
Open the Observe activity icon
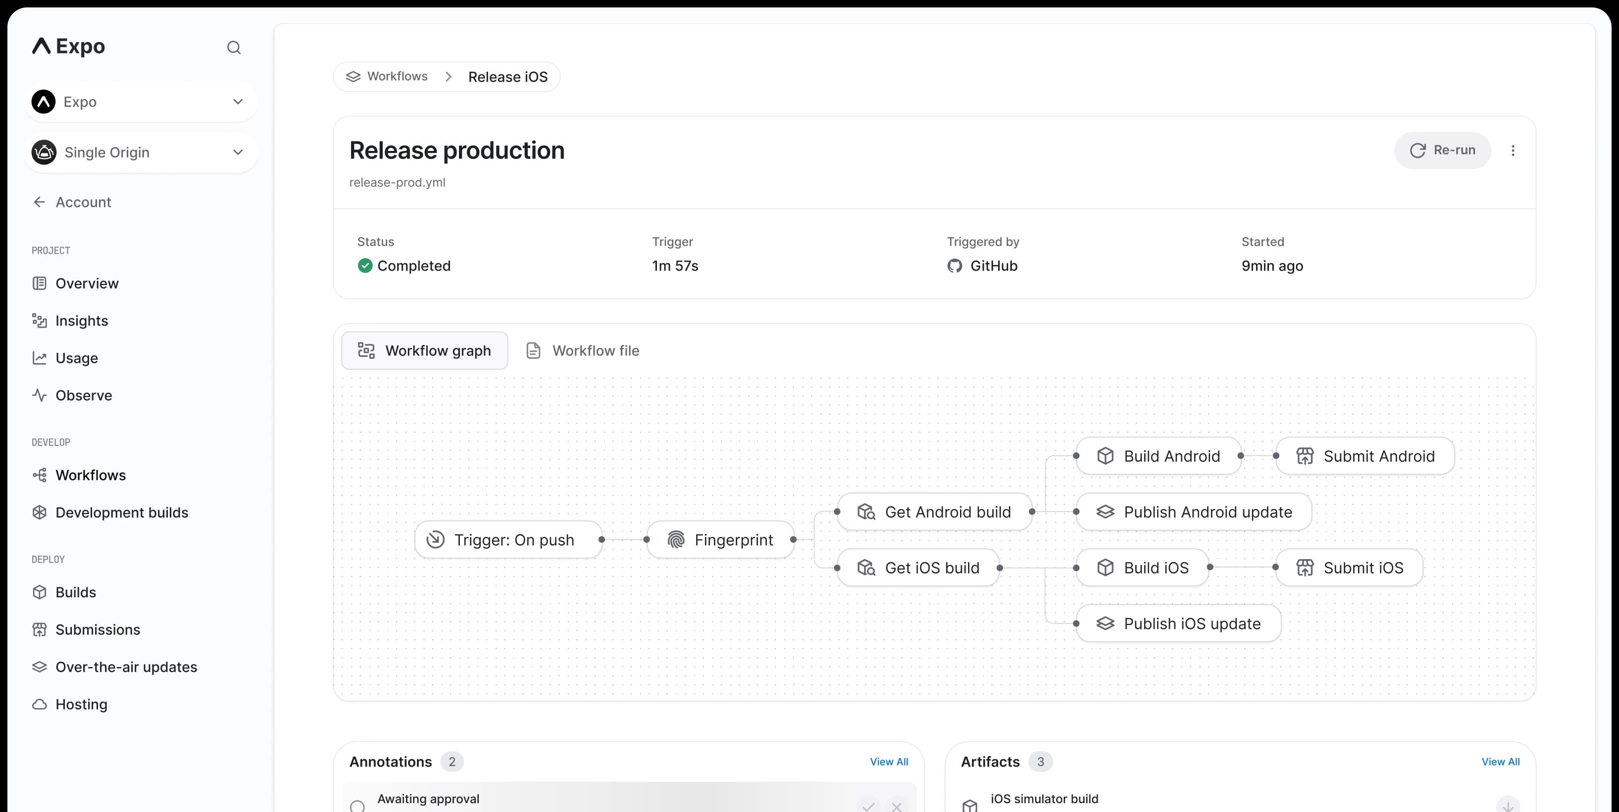[x=40, y=396]
